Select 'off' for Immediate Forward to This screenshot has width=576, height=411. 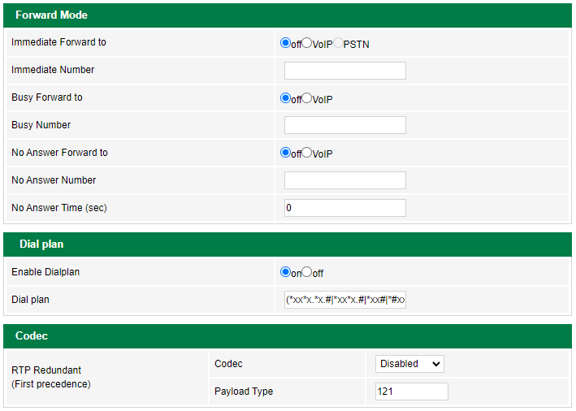[285, 43]
